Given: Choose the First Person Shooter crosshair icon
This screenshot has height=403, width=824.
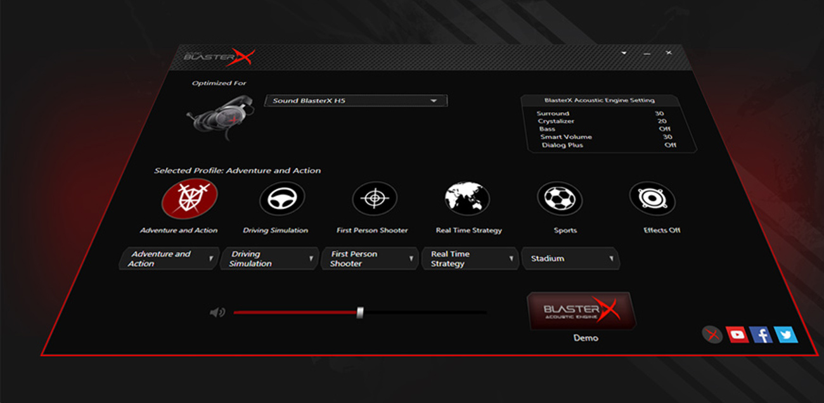Looking at the screenshot, I should 375,199.
